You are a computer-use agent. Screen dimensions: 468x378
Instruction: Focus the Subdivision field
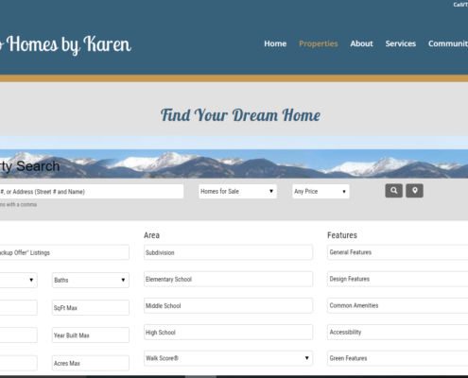click(228, 252)
